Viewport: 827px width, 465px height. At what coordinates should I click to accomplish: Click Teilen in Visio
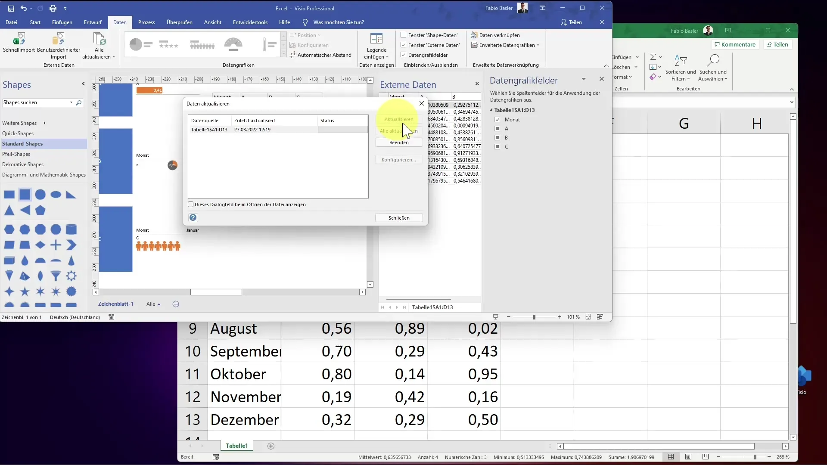[571, 22]
